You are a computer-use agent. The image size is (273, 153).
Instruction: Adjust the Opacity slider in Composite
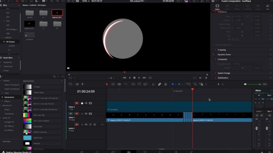pos(242,68)
